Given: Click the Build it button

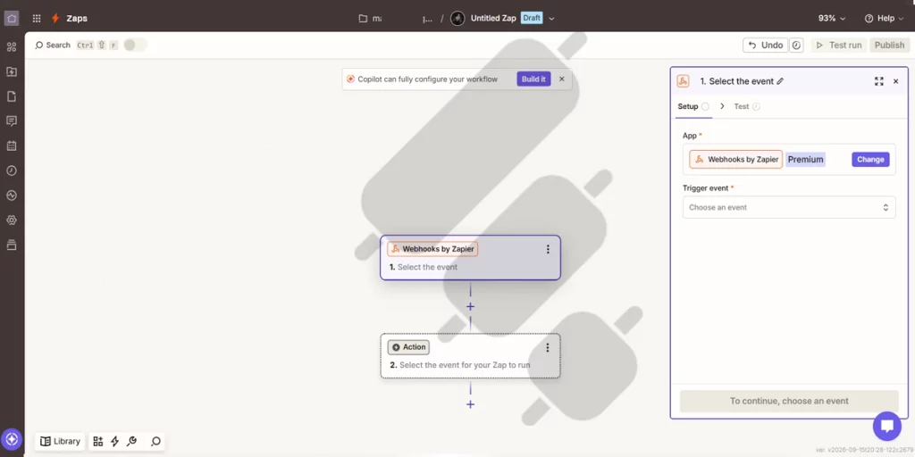Looking at the screenshot, I should [533, 79].
